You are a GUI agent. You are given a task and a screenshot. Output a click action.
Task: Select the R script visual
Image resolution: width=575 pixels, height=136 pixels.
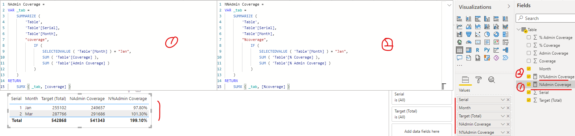click(x=478, y=50)
